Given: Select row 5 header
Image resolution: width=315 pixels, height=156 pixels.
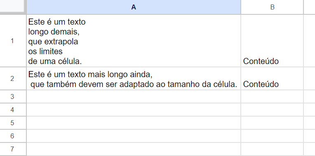Looking at the screenshot, I should coord(13,123).
